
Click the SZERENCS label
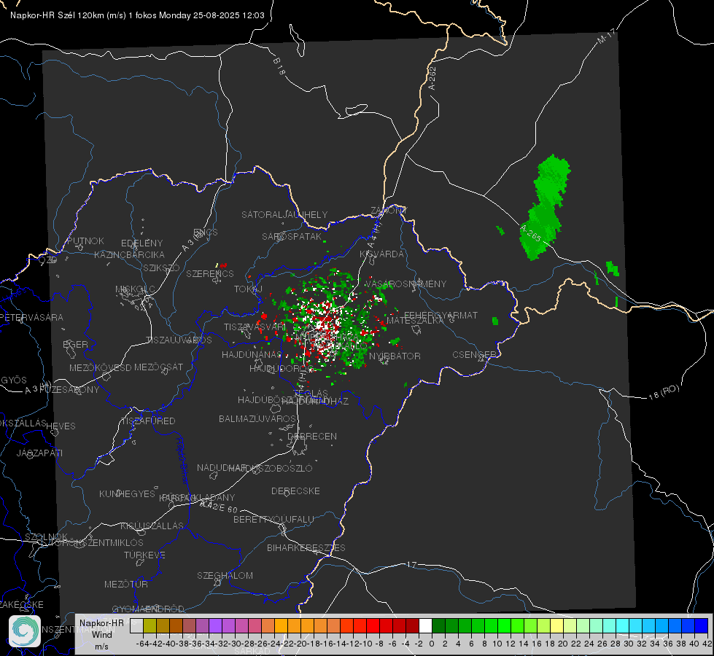(210, 273)
